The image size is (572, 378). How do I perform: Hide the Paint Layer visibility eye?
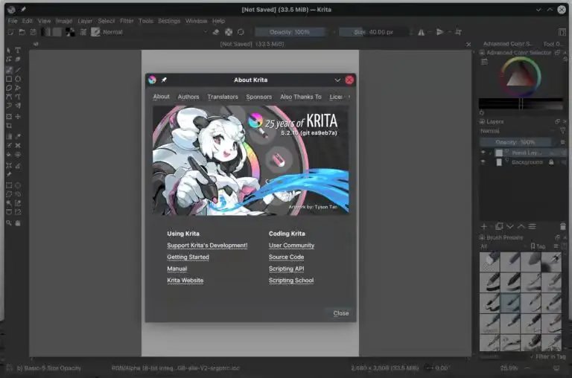tap(483, 153)
